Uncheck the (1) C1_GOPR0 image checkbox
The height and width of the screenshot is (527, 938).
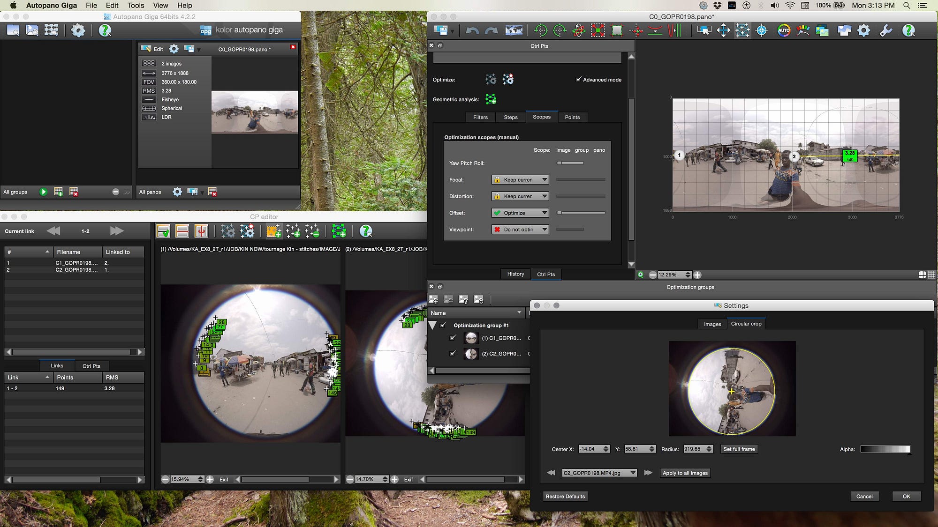pos(453,338)
